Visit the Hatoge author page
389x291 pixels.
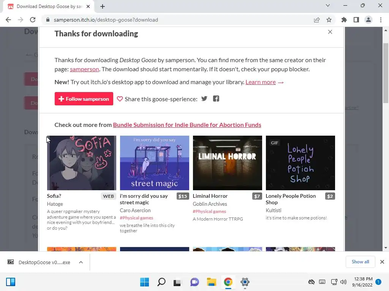pyautogui.click(x=55, y=204)
